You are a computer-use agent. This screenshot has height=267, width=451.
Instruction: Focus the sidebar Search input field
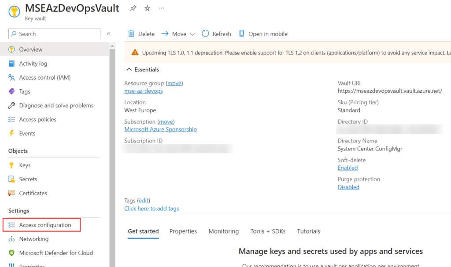[54, 34]
